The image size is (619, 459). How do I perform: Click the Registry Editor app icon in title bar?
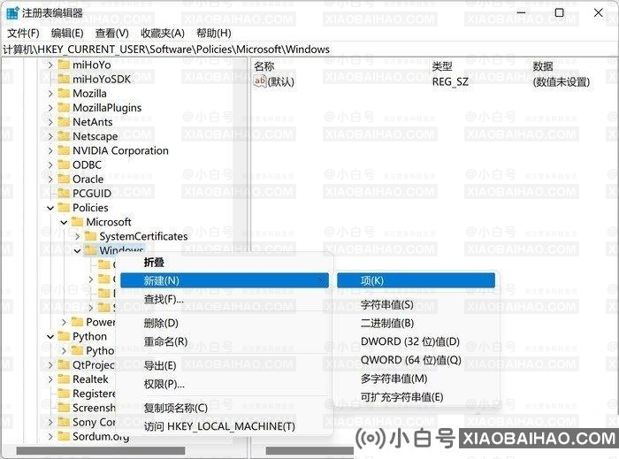click(x=12, y=13)
